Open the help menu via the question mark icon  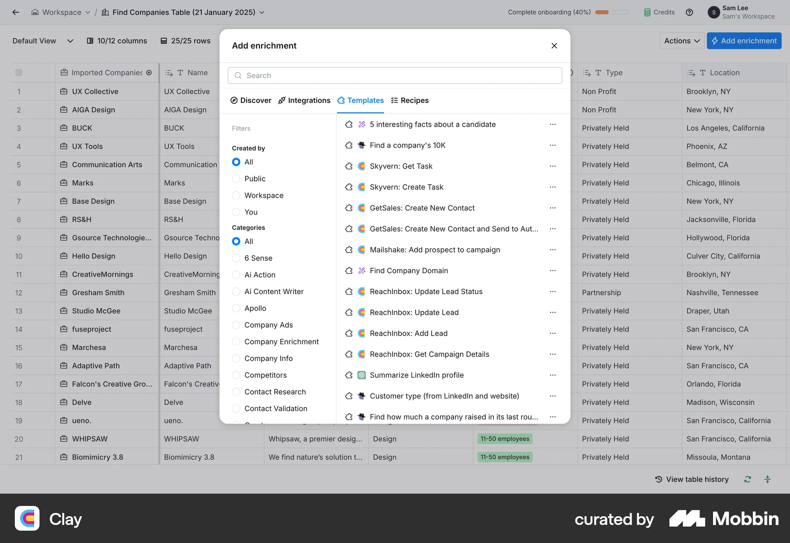pos(690,12)
